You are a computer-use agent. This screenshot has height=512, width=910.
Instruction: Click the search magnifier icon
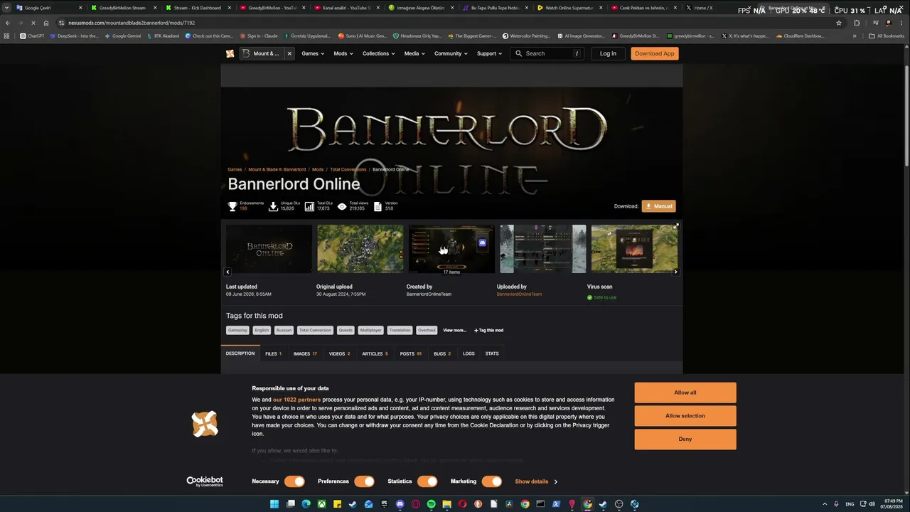pos(519,53)
